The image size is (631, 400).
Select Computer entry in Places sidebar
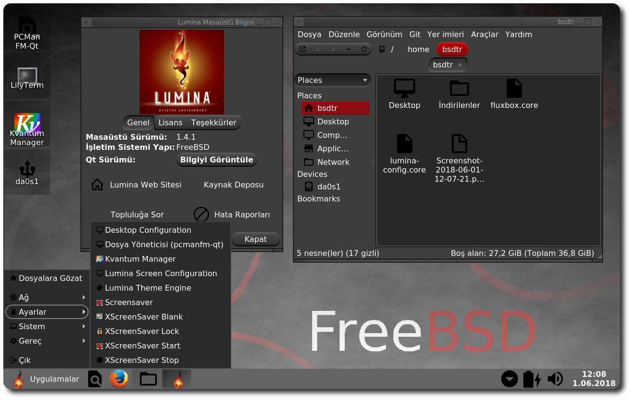tap(335, 135)
